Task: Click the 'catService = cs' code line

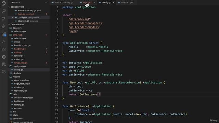Action: point(80,90)
